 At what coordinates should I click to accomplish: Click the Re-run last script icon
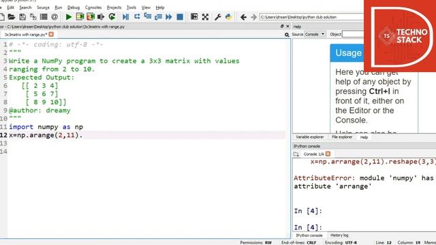112,17
